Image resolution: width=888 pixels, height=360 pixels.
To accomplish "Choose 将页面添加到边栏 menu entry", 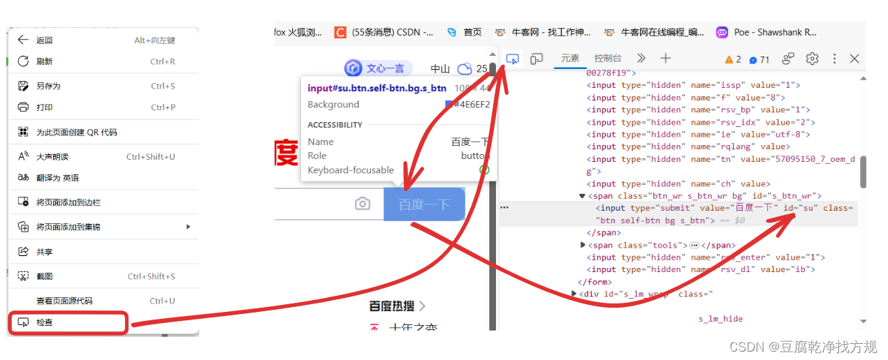I will tap(103, 202).
